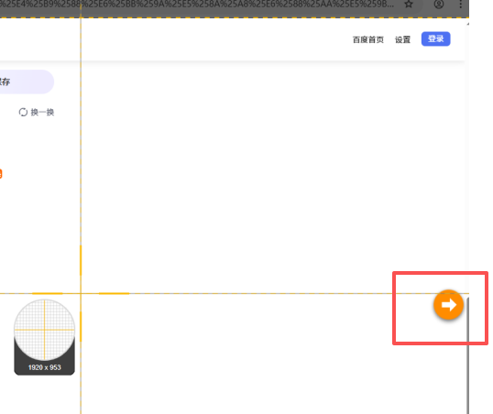Screen dimensions: 493x414
Task: Click the blue 登录 login button
Action: (436, 39)
